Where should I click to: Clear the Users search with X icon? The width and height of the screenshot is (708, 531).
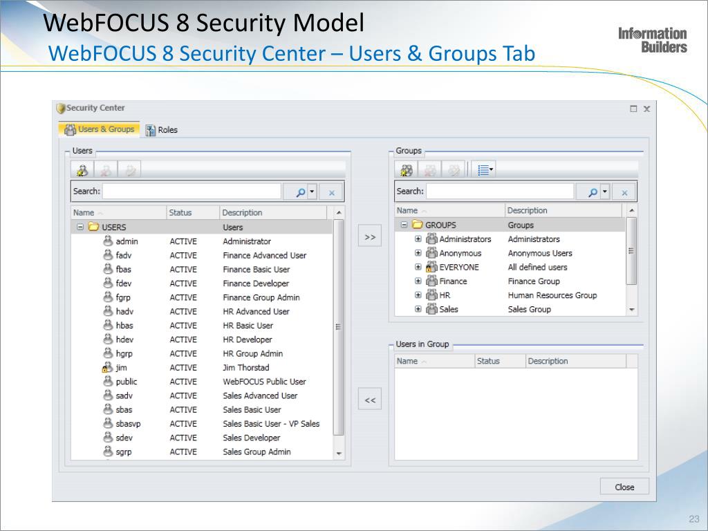pos(331,192)
